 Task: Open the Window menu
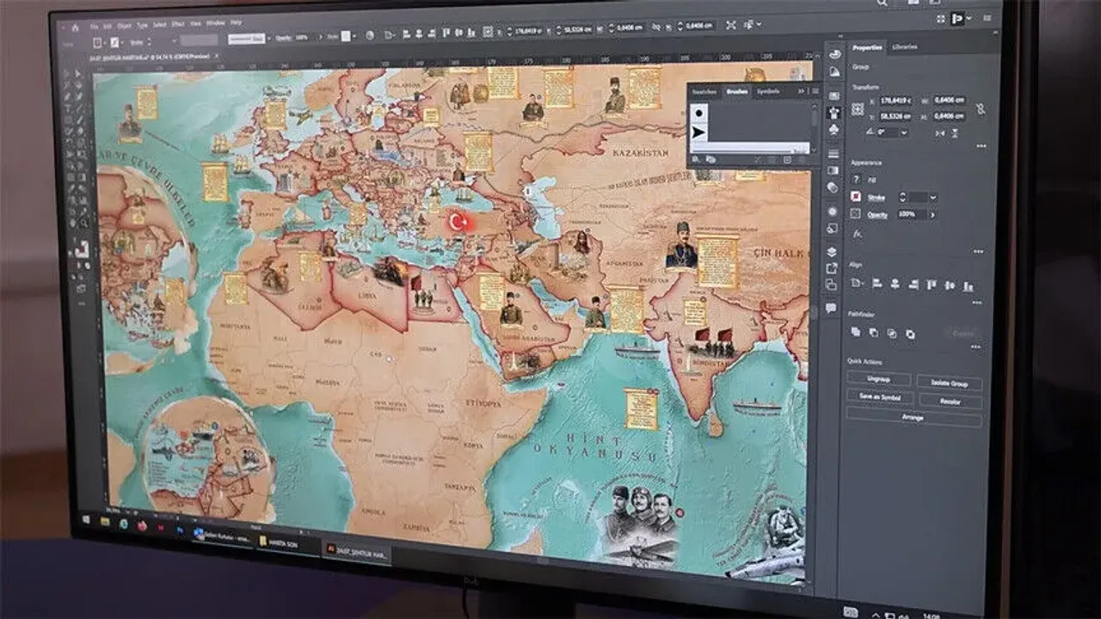[x=216, y=23]
